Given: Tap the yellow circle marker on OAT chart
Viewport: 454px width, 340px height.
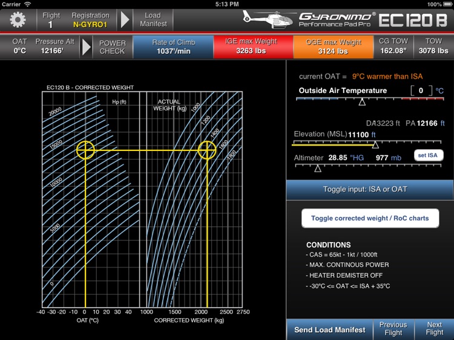Looking at the screenshot, I should pyautogui.click(x=85, y=150).
